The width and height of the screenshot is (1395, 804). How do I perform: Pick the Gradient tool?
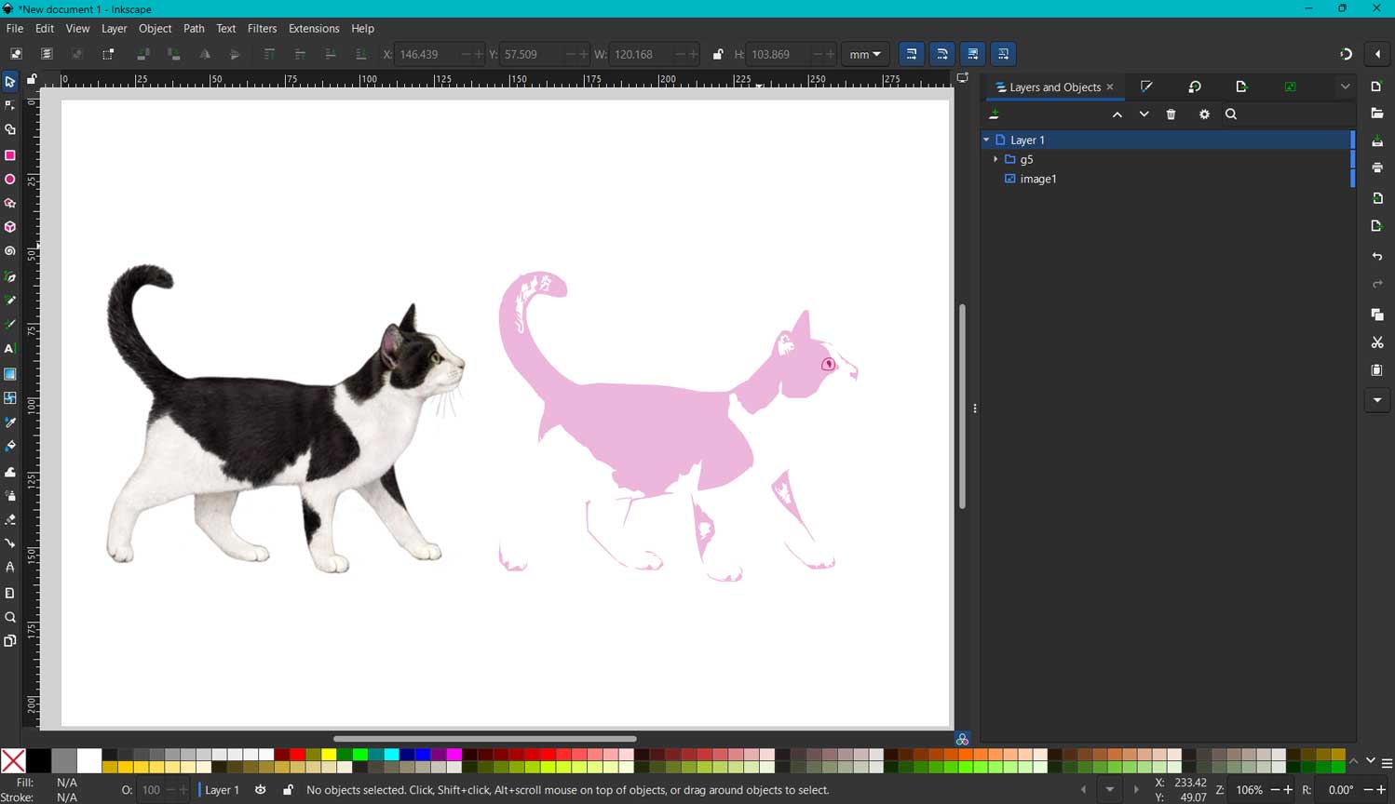[10, 374]
